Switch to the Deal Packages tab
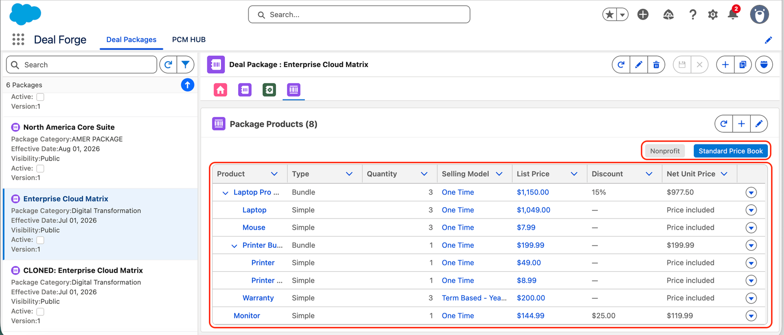 pos(131,40)
